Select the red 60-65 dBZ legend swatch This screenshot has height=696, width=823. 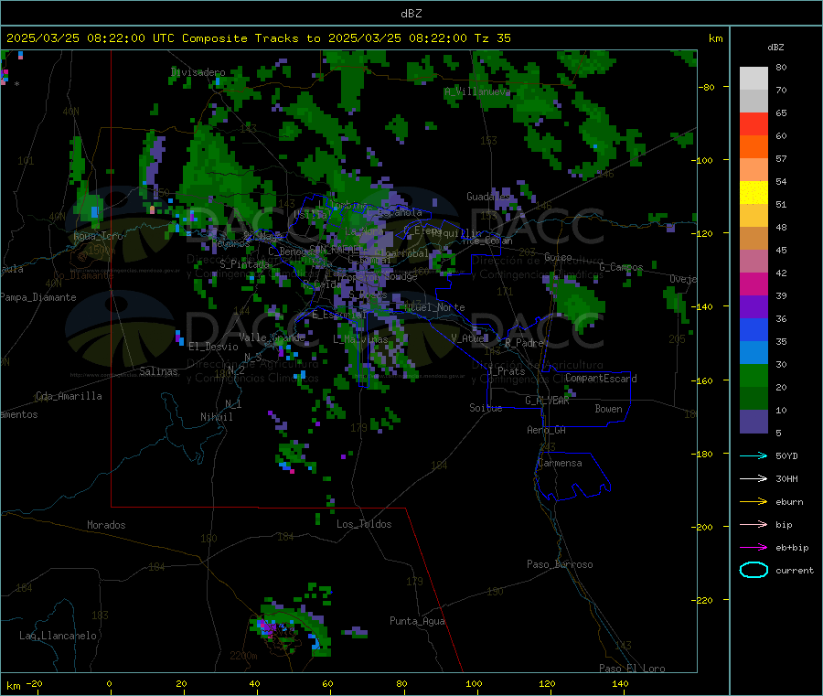(x=754, y=123)
